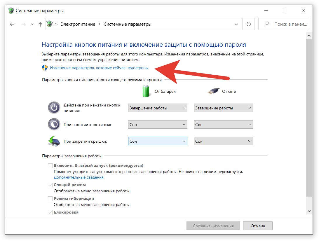Click the Отмена button
This screenshot has width=319, height=241.
pyautogui.click(x=258, y=226)
